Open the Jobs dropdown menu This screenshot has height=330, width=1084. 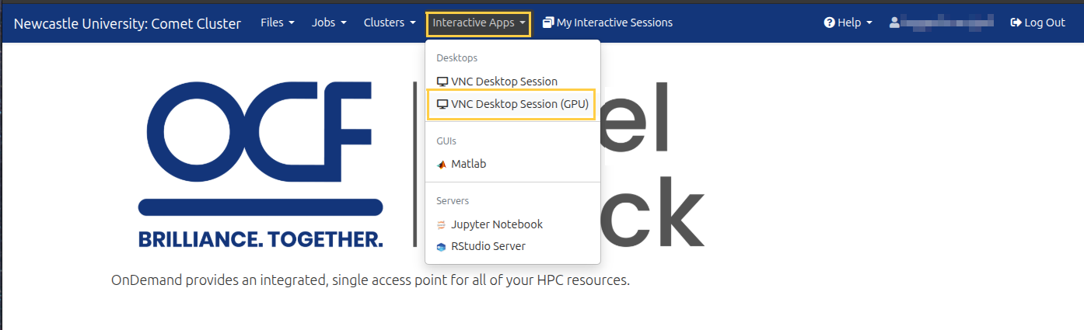point(329,23)
